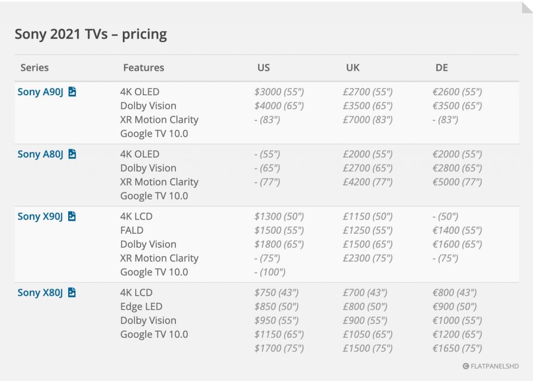The image size is (533, 381).
Task: Click the UK column header
Action: (x=352, y=67)
